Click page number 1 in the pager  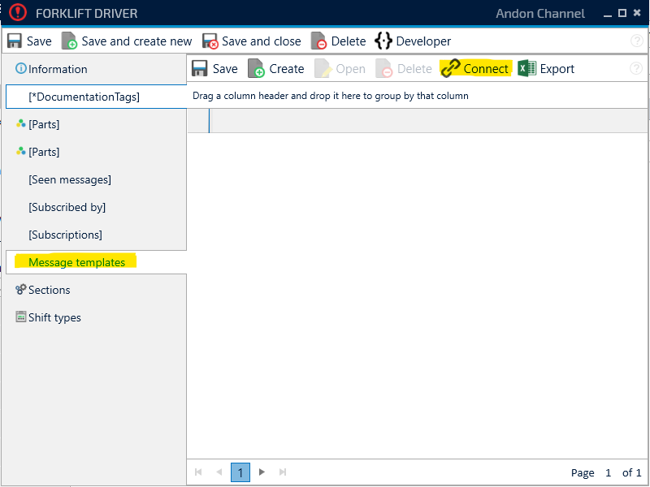[240, 472]
